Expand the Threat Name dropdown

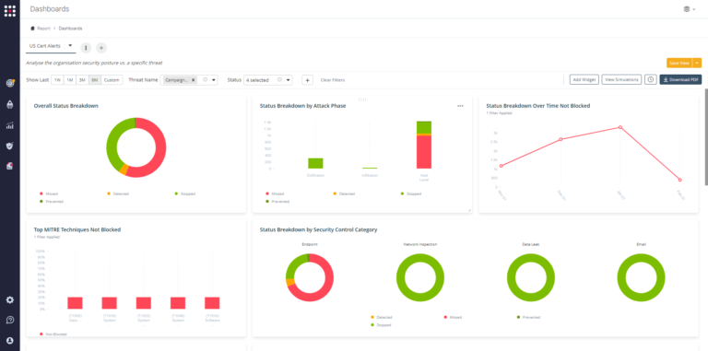point(214,80)
